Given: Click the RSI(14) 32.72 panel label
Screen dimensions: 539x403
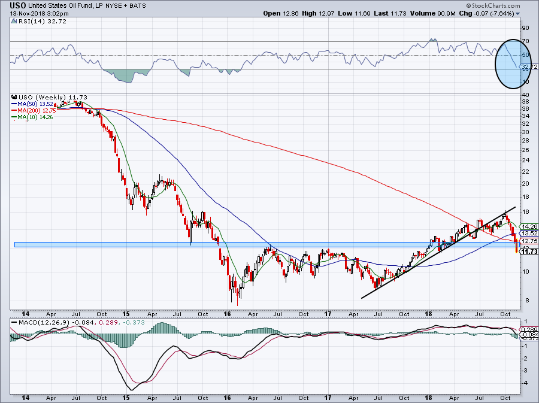Looking at the screenshot, I should [42, 22].
